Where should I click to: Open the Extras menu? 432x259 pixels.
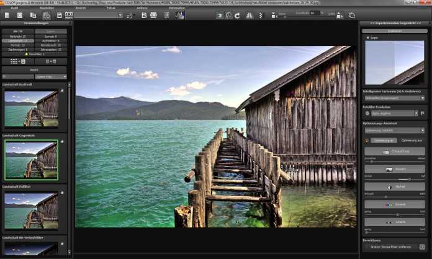pyautogui.click(x=110, y=8)
